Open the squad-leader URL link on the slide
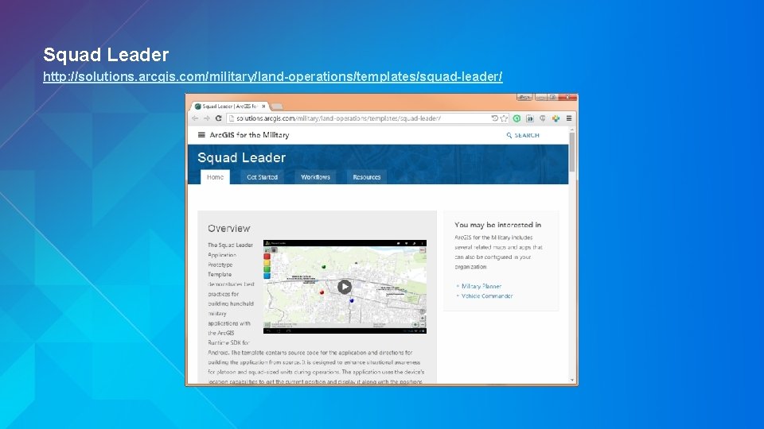This screenshot has width=764, height=429. pyautogui.click(x=272, y=76)
